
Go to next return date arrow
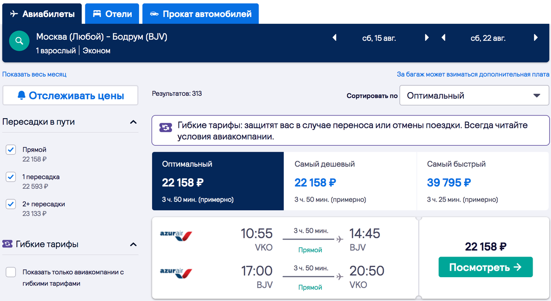[535, 38]
